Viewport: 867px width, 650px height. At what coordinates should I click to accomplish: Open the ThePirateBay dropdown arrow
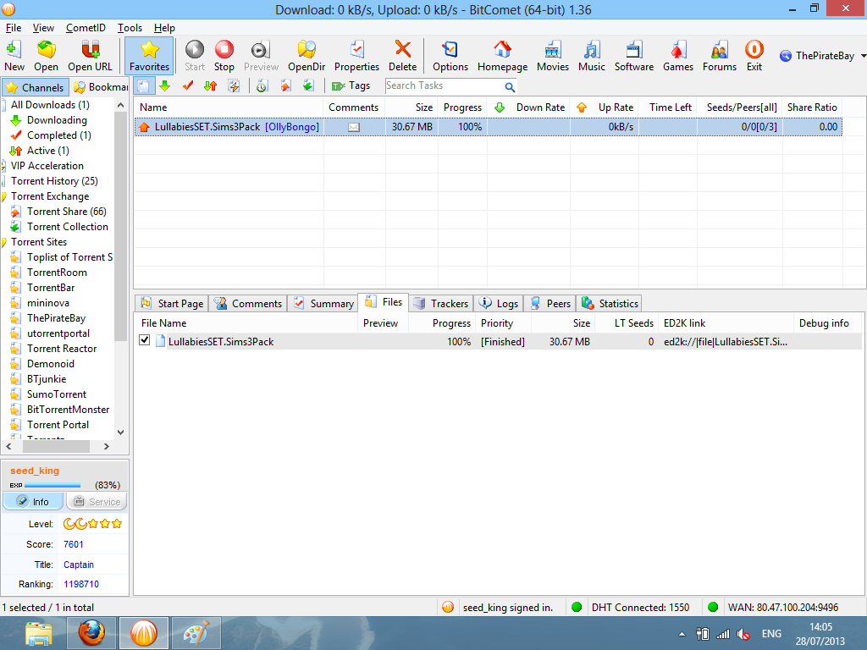pyautogui.click(x=861, y=55)
